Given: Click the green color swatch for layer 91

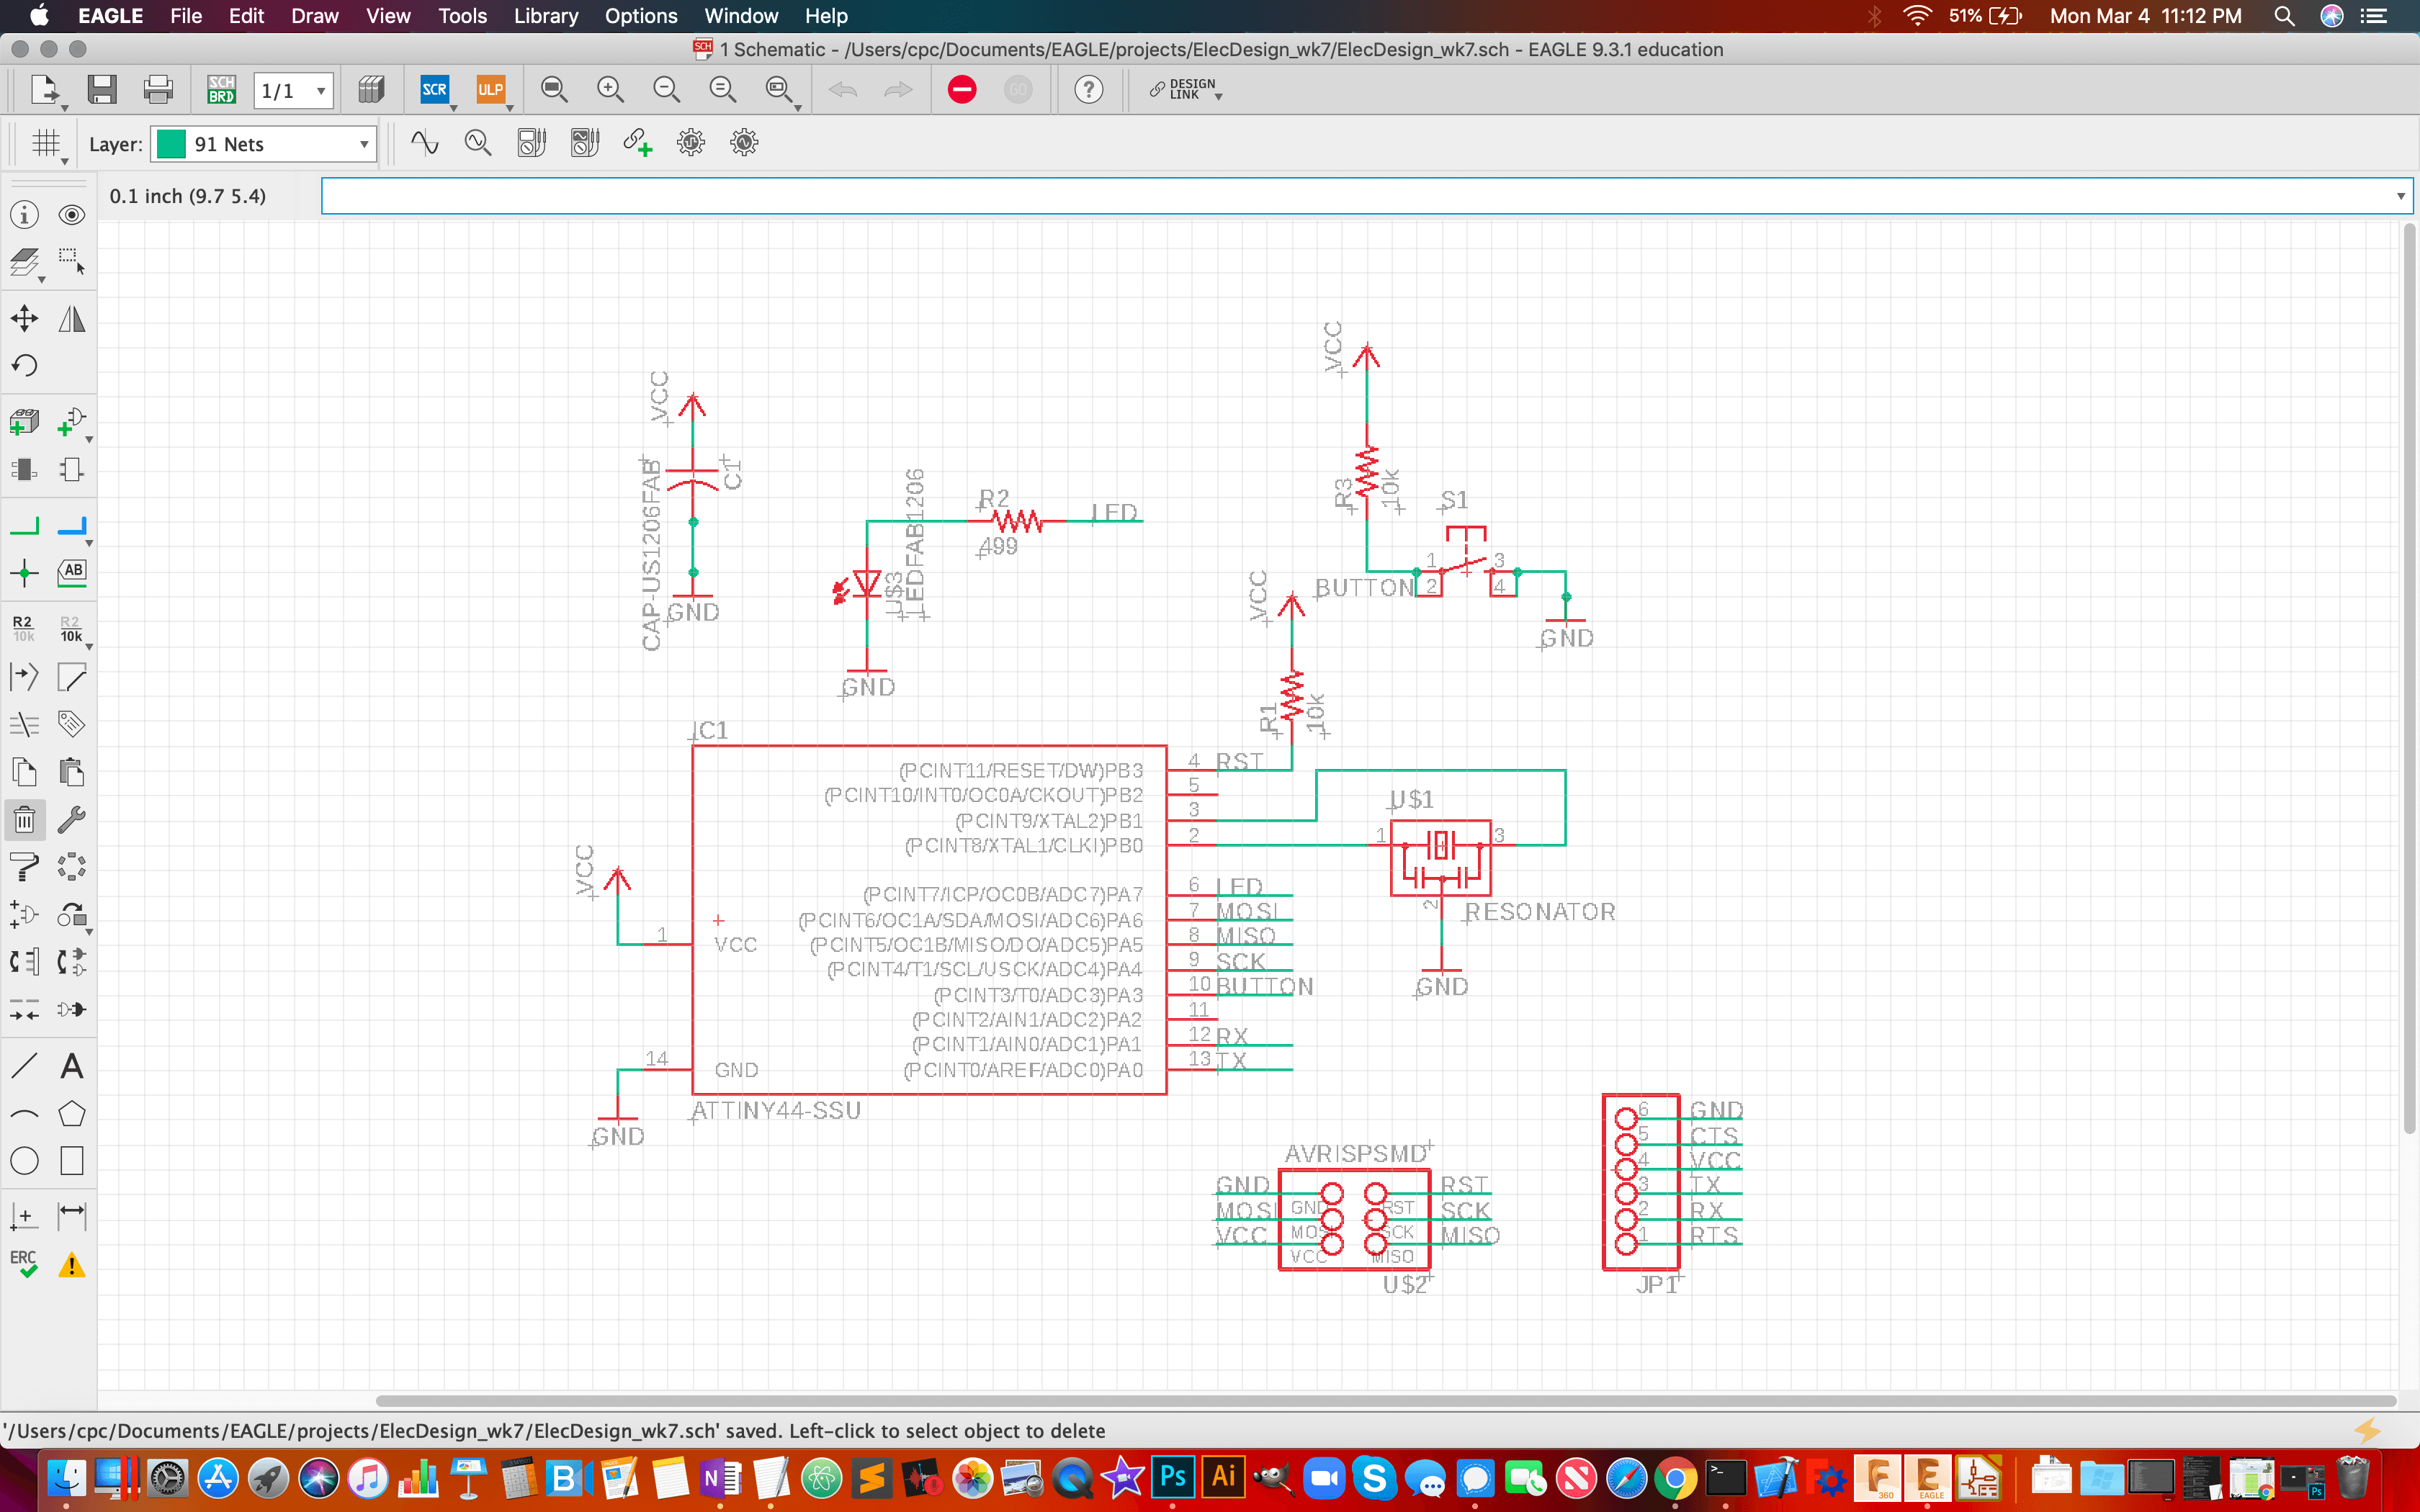Looking at the screenshot, I should 170,143.
